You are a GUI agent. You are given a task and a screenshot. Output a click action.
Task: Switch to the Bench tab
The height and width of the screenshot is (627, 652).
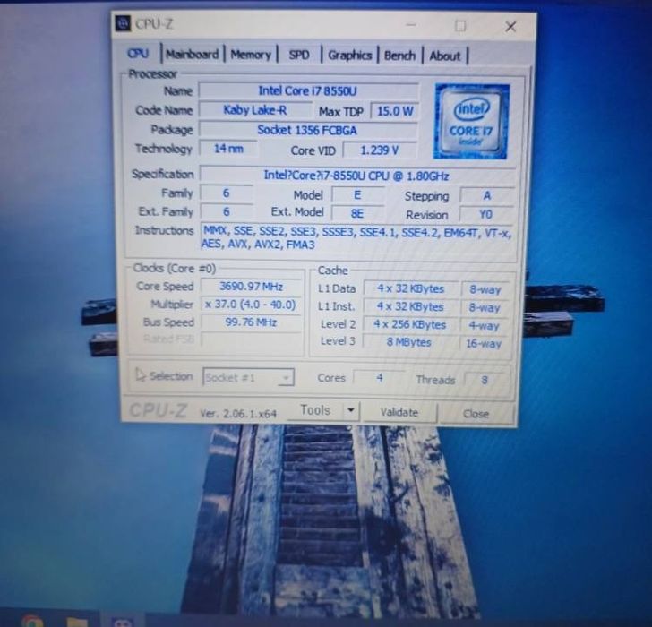[x=399, y=56]
